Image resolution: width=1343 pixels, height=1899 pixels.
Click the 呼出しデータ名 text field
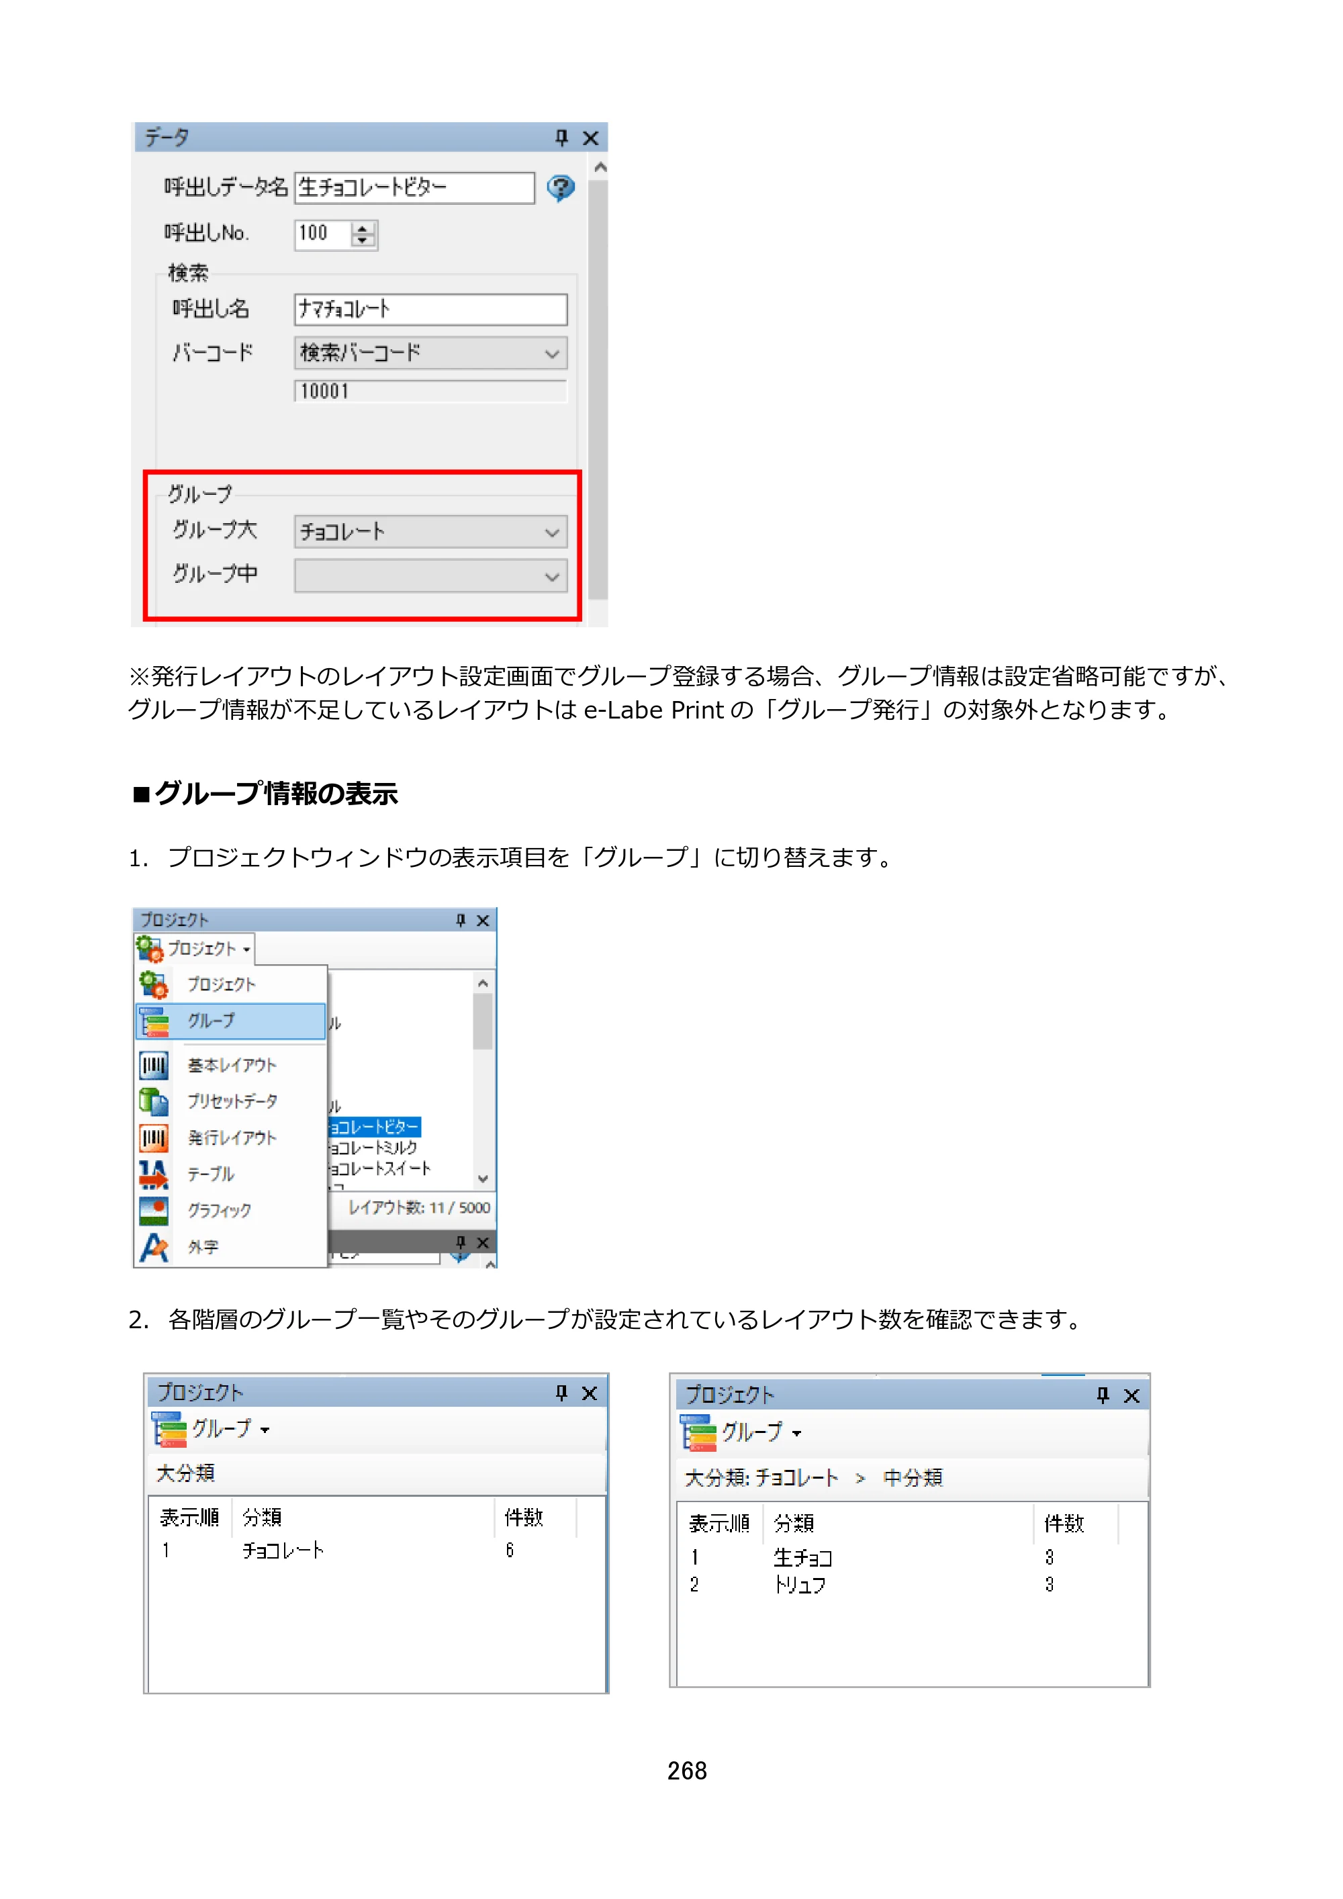(414, 188)
